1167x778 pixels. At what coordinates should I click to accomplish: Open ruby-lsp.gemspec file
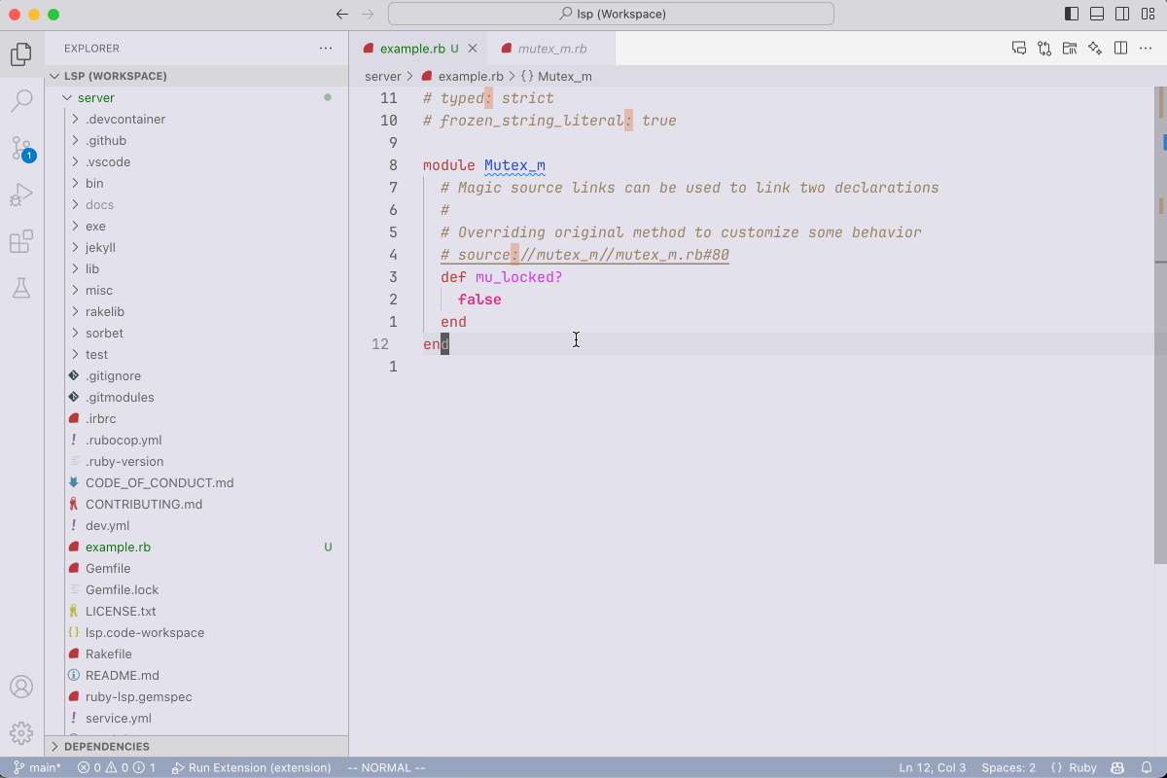tap(196, 696)
